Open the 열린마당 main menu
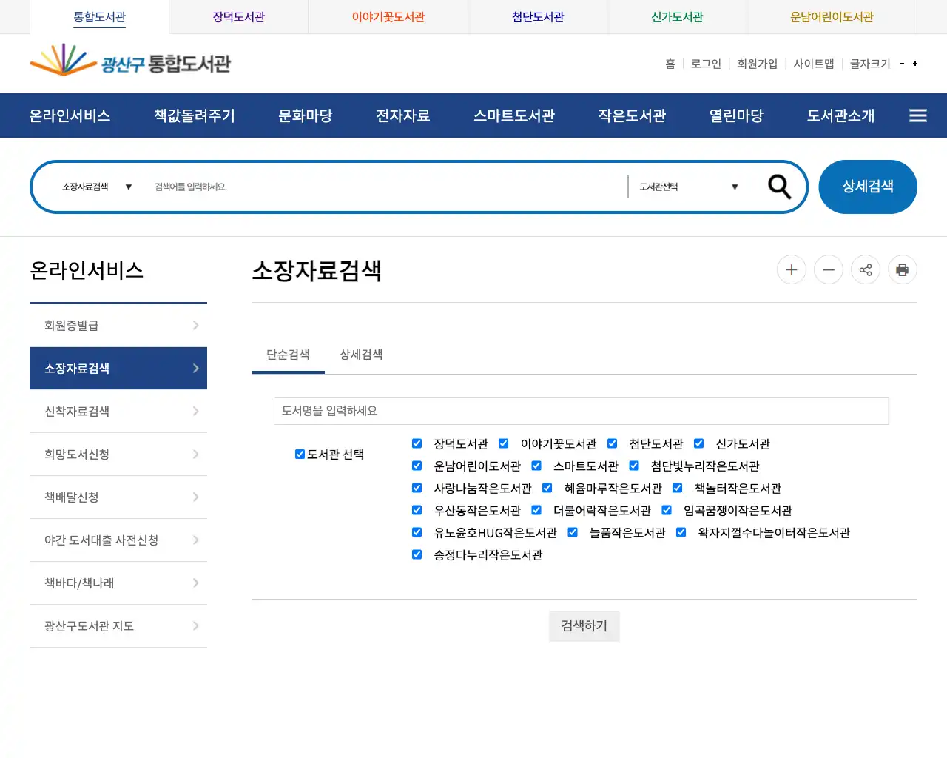Image resolution: width=947 pixels, height=758 pixels. click(737, 115)
